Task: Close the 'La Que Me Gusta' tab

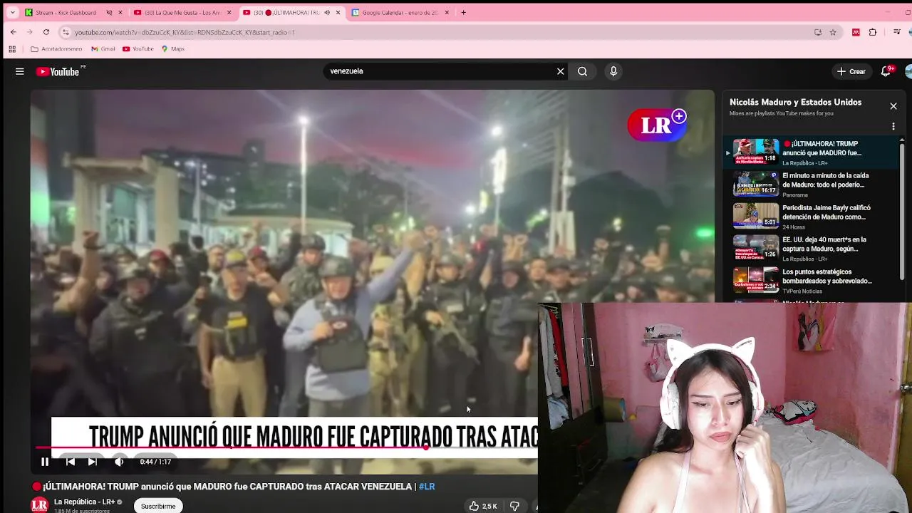Action: (229, 13)
